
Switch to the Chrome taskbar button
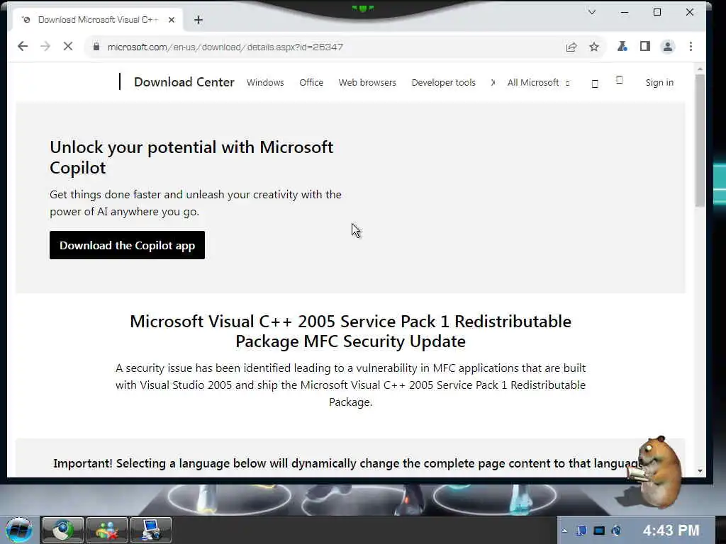(x=62, y=530)
